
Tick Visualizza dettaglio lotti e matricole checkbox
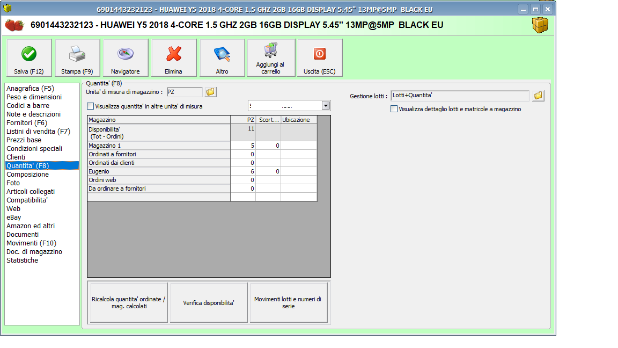tap(394, 109)
